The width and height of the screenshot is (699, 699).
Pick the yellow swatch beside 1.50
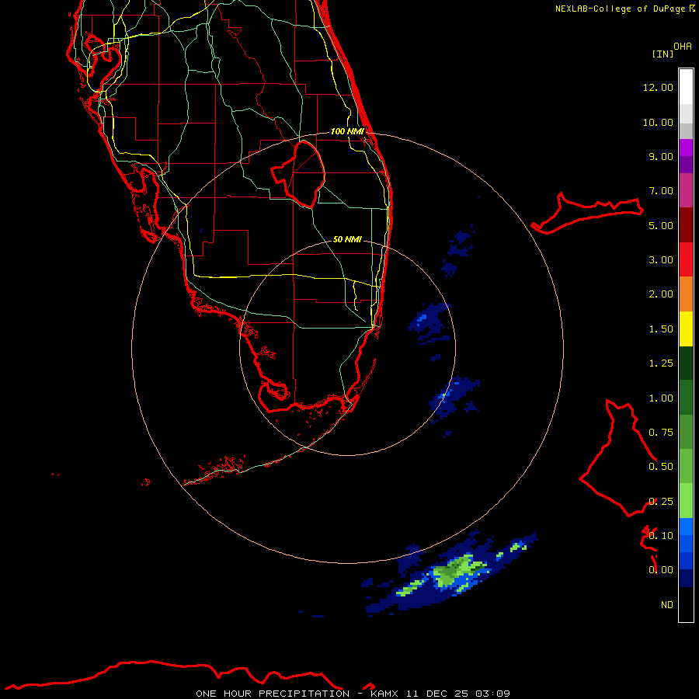686,329
